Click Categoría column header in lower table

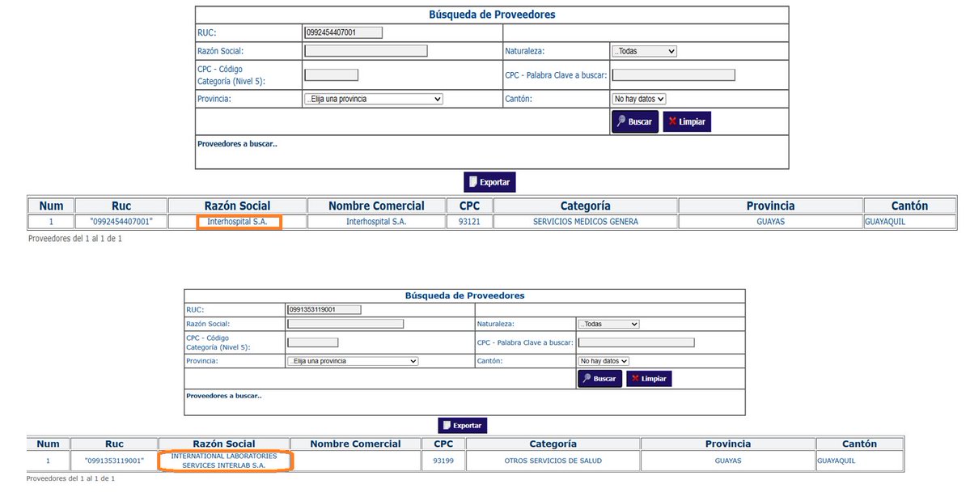point(553,444)
